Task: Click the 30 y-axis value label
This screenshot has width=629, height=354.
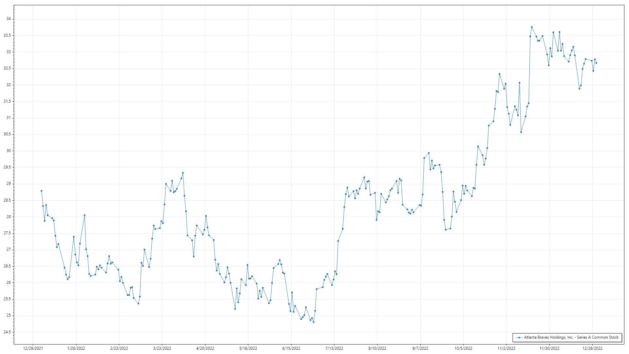Action: tap(9, 151)
